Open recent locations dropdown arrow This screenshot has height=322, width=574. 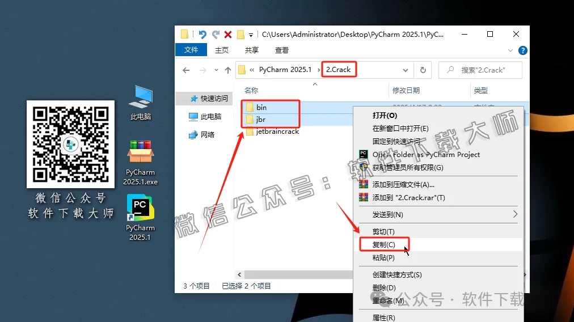216,70
